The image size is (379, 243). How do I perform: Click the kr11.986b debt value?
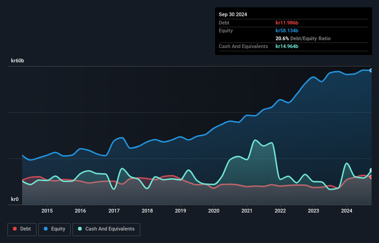[x=287, y=23]
